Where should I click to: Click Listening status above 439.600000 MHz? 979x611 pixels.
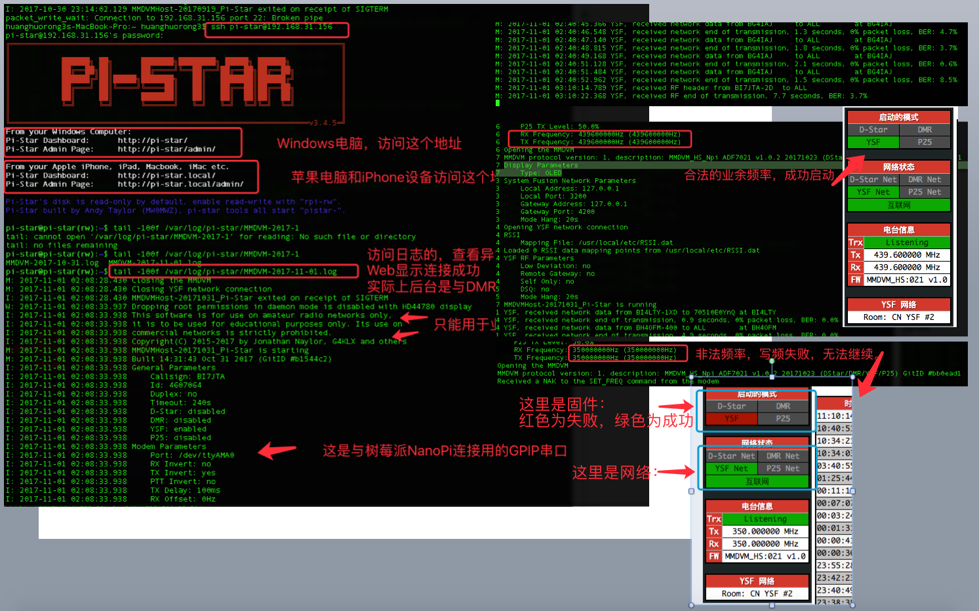point(907,243)
